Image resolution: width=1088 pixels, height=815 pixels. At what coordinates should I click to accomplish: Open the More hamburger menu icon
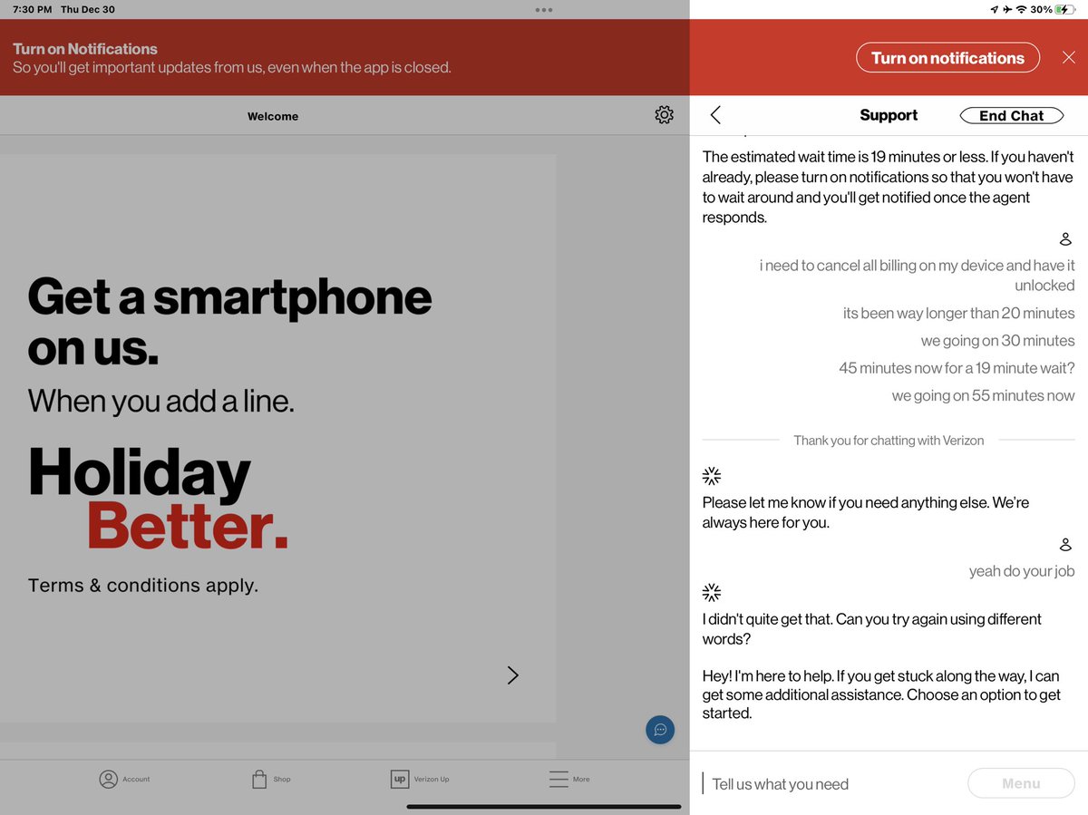click(x=559, y=779)
